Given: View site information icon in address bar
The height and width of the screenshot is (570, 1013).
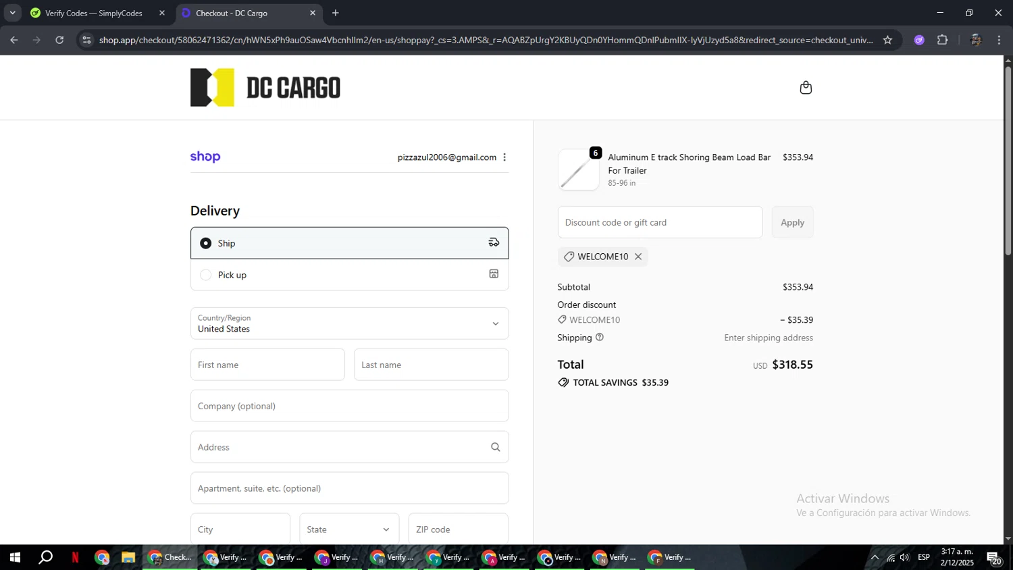Looking at the screenshot, I should click(86, 40).
